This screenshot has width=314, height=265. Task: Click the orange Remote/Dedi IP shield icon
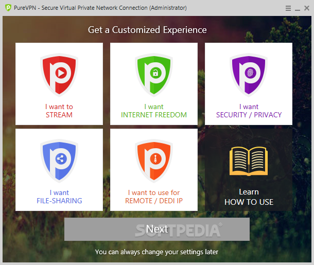pos(154,161)
